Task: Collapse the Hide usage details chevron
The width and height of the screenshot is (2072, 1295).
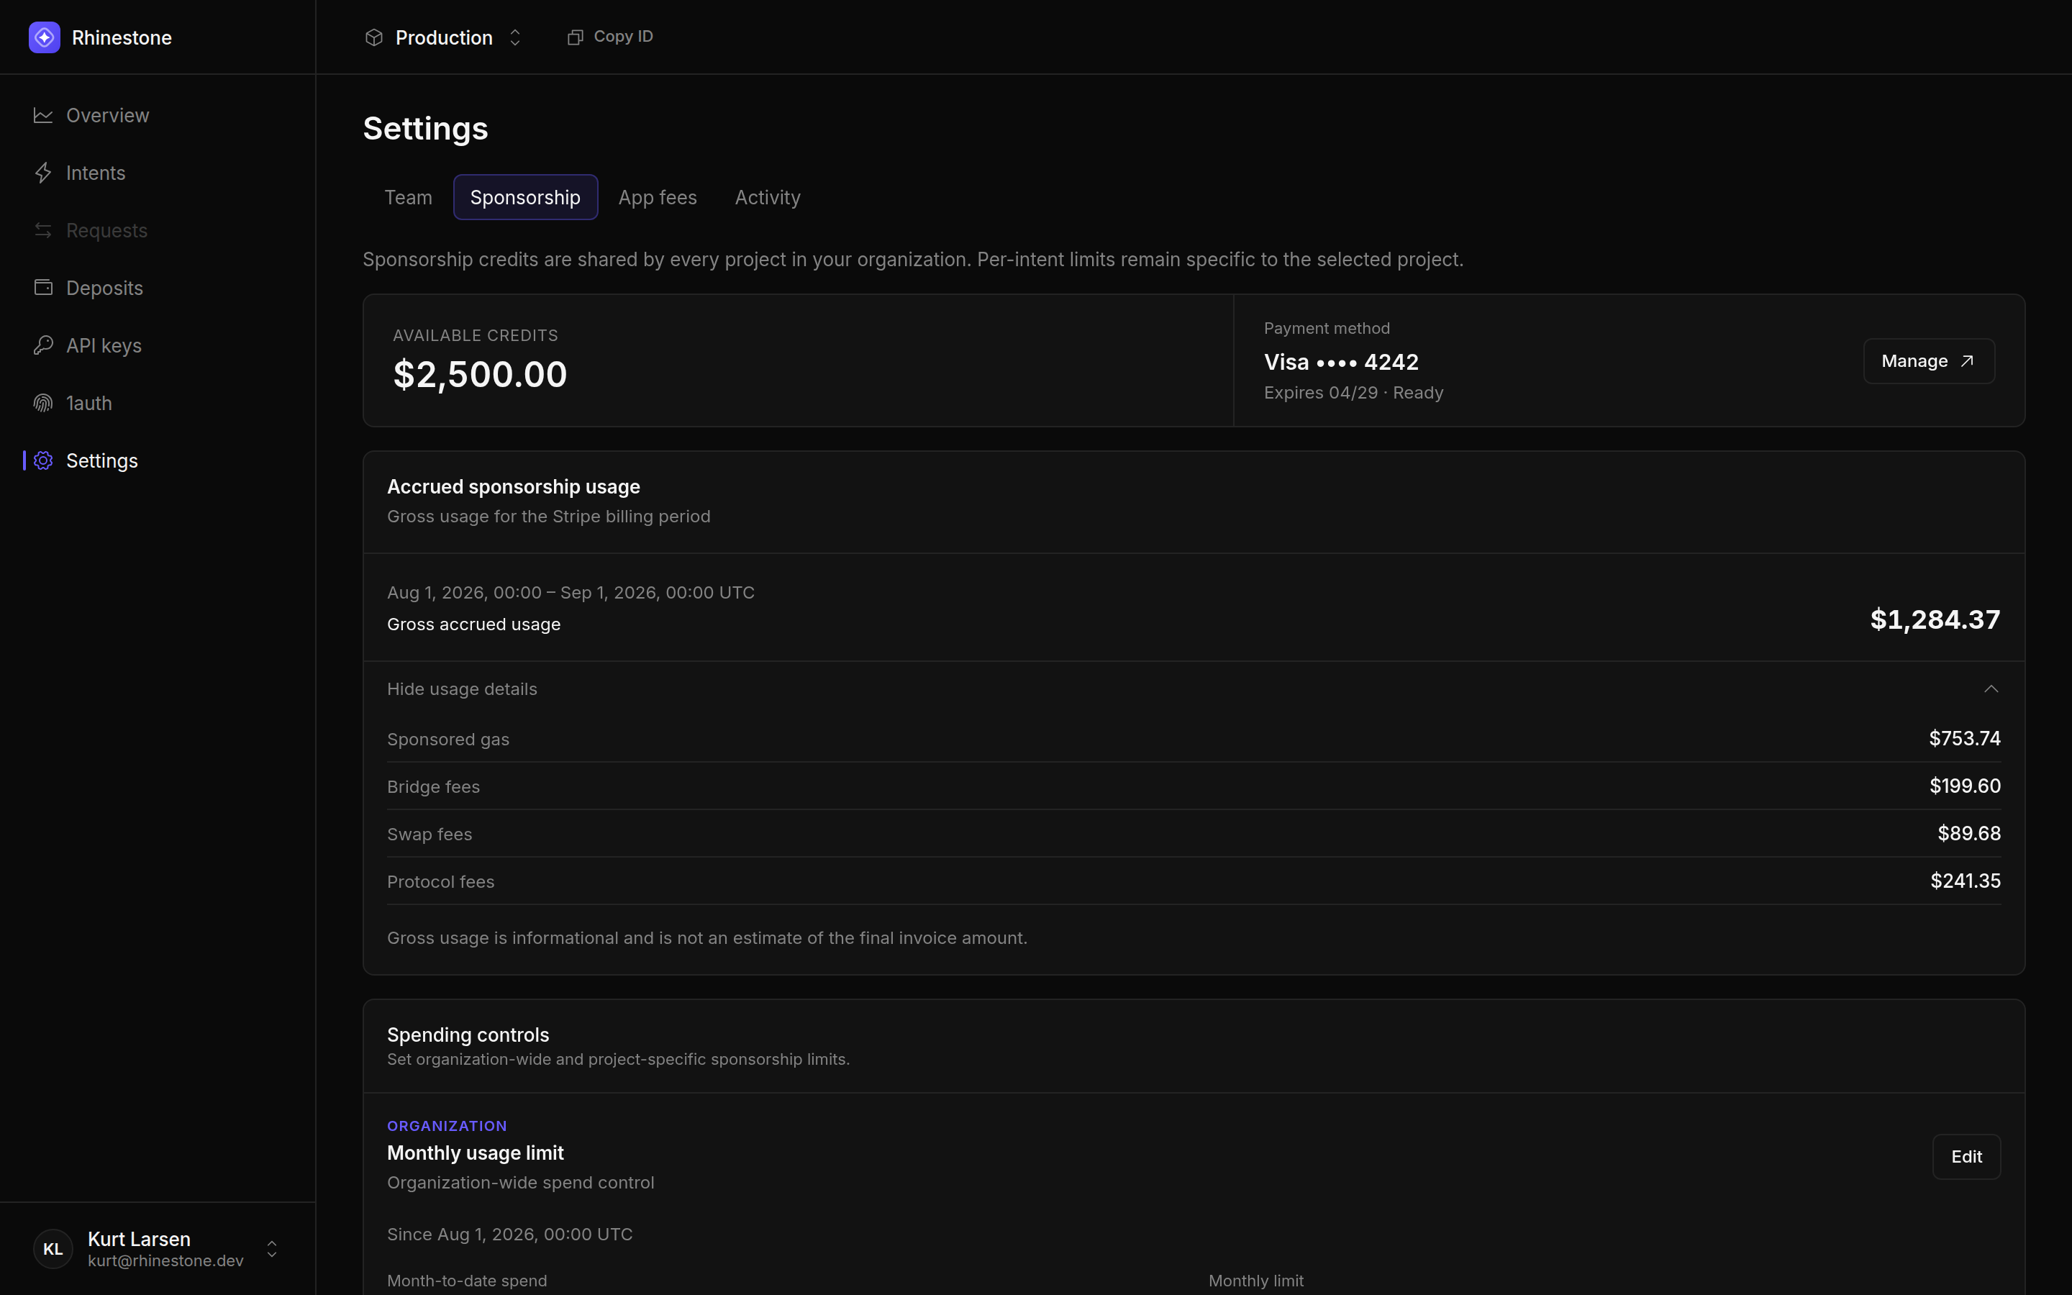Action: coord(1991,689)
